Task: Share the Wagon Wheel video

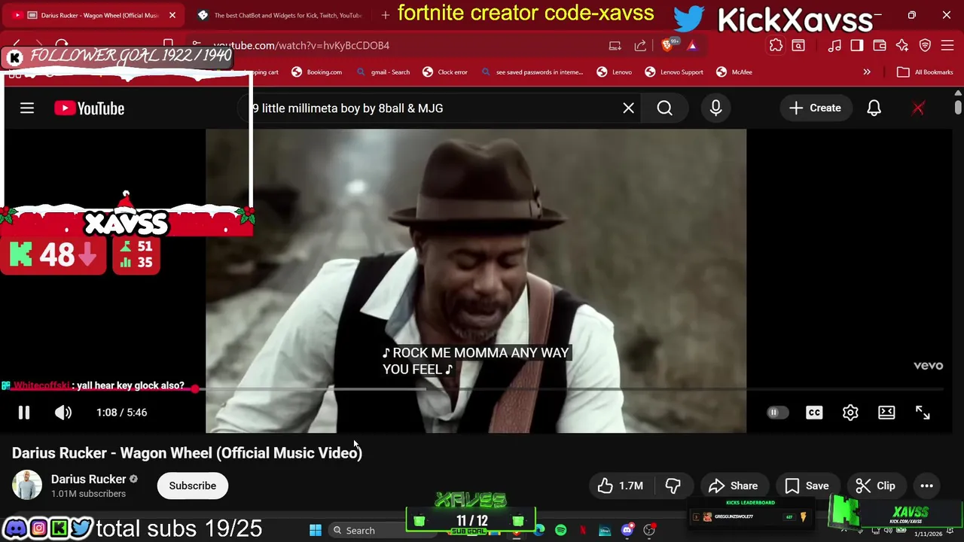Action: (733, 486)
